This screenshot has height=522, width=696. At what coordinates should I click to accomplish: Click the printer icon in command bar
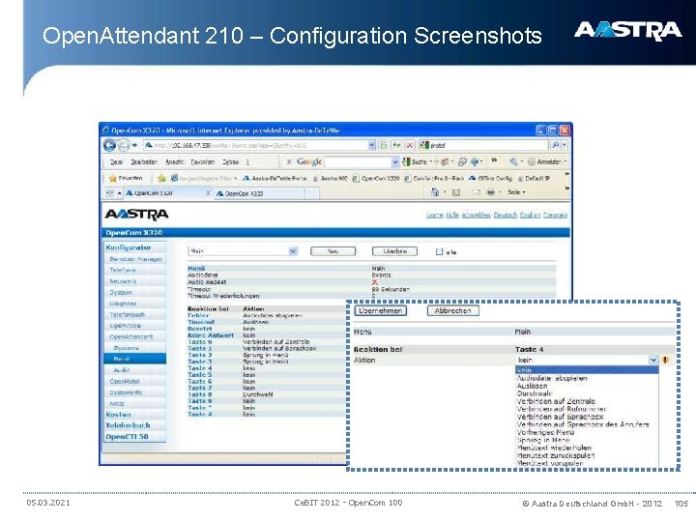click(491, 192)
